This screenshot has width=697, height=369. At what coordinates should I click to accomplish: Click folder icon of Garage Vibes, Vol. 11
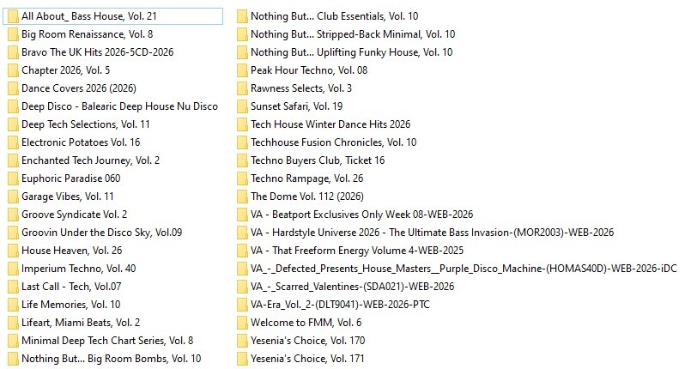click(13, 197)
